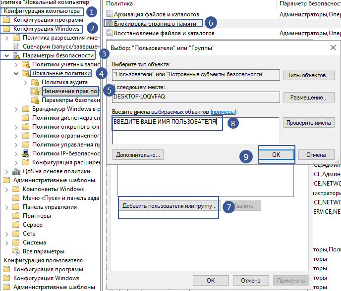
Task: Click locked folder icon of Политика аудита
Action: click(x=35, y=82)
